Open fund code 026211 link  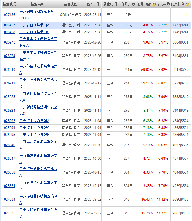(x=10, y=83)
